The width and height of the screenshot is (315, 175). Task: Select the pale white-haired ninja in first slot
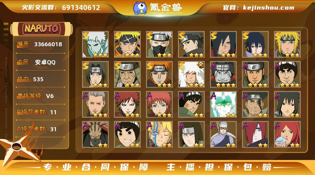(95, 44)
